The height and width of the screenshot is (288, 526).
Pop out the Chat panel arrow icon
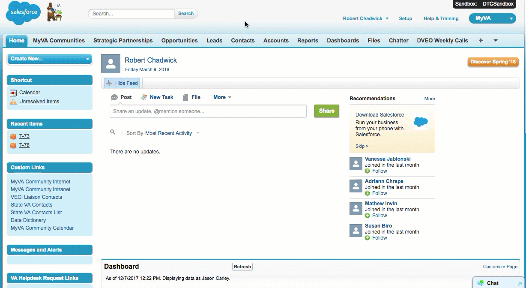tap(520, 284)
